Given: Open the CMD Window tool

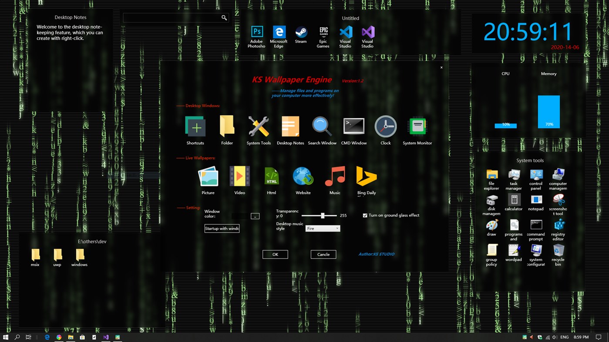Looking at the screenshot, I should (x=353, y=126).
